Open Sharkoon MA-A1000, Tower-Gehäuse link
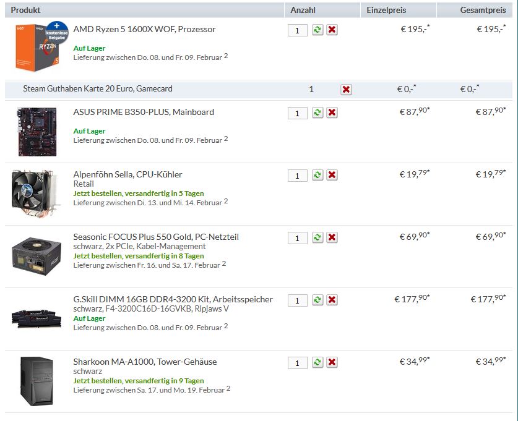 145,362
